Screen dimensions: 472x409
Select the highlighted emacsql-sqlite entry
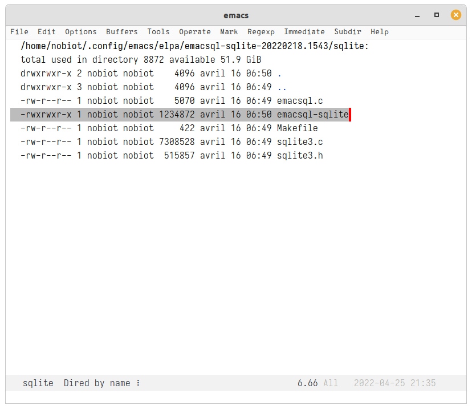[x=312, y=114]
